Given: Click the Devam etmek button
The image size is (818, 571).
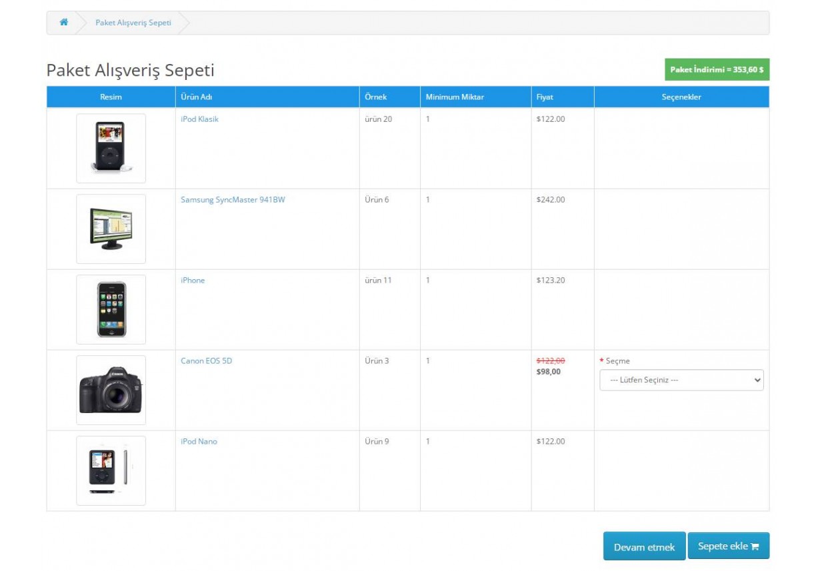Looking at the screenshot, I should [643, 545].
